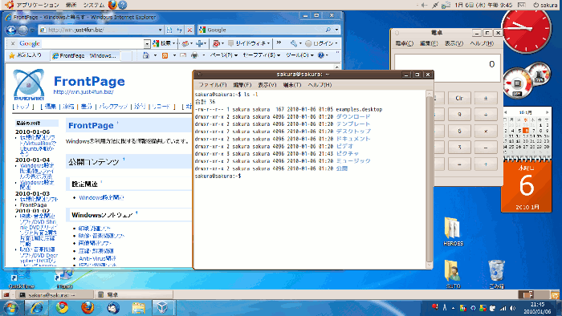This screenshot has width=562, height=316.
Task: Open the terminal Edit(E) menu
Action: coord(242,85)
